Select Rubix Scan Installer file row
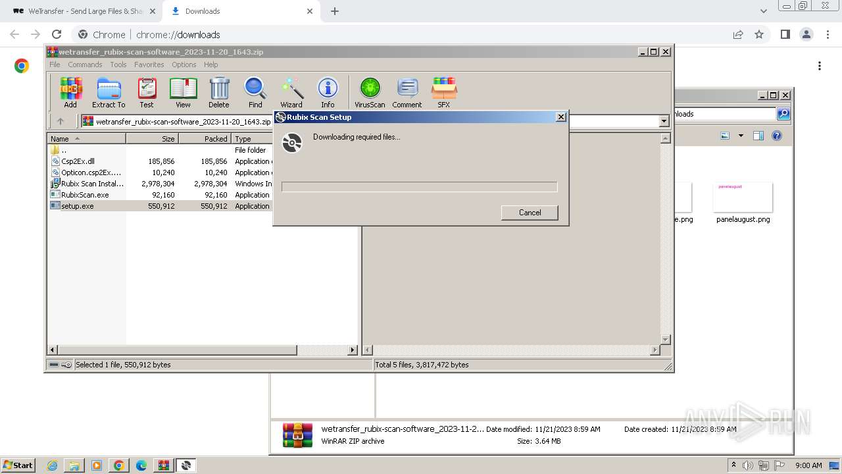842x474 pixels. tap(160, 184)
